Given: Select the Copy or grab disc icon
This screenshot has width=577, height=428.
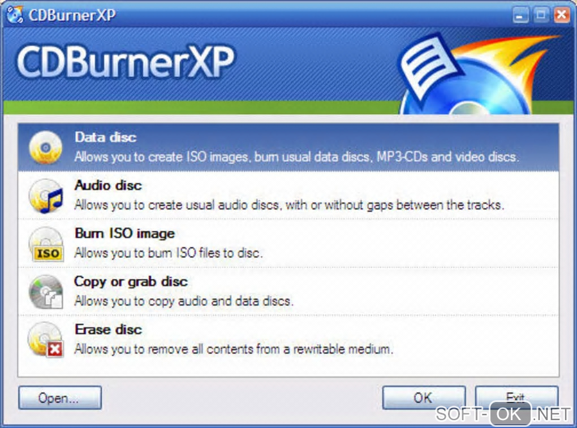Looking at the screenshot, I should [x=46, y=292].
